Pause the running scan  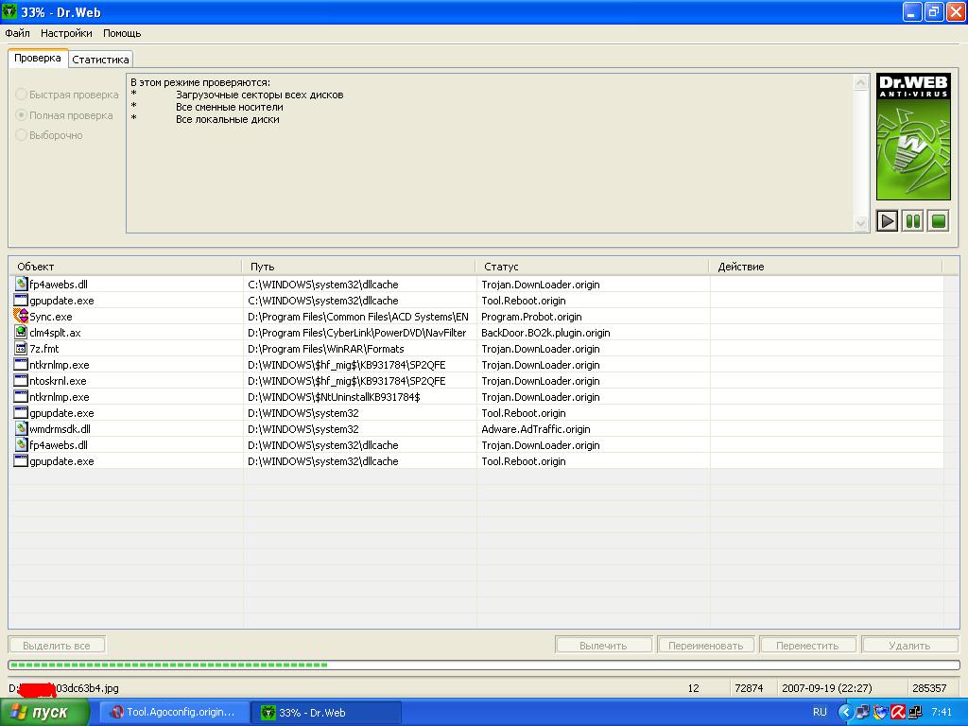click(x=912, y=221)
